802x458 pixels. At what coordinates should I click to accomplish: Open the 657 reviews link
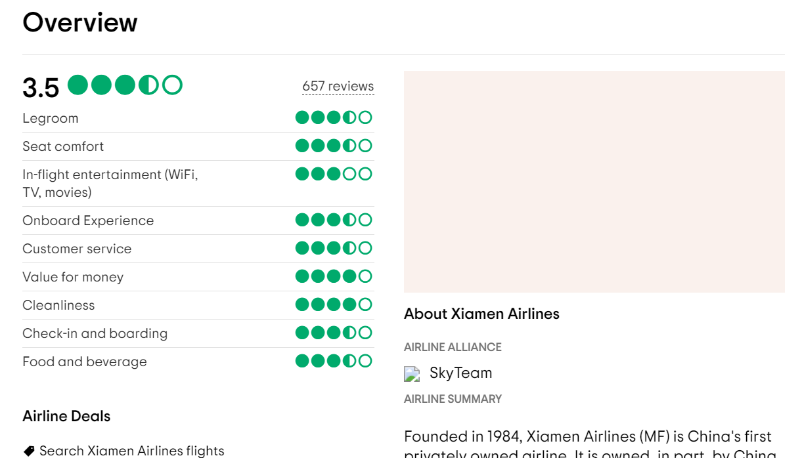[338, 86]
